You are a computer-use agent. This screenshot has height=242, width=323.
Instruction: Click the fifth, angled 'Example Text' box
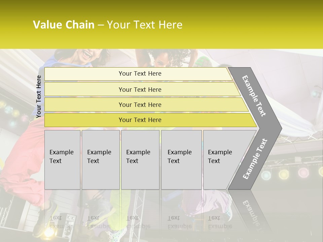click(x=222, y=160)
